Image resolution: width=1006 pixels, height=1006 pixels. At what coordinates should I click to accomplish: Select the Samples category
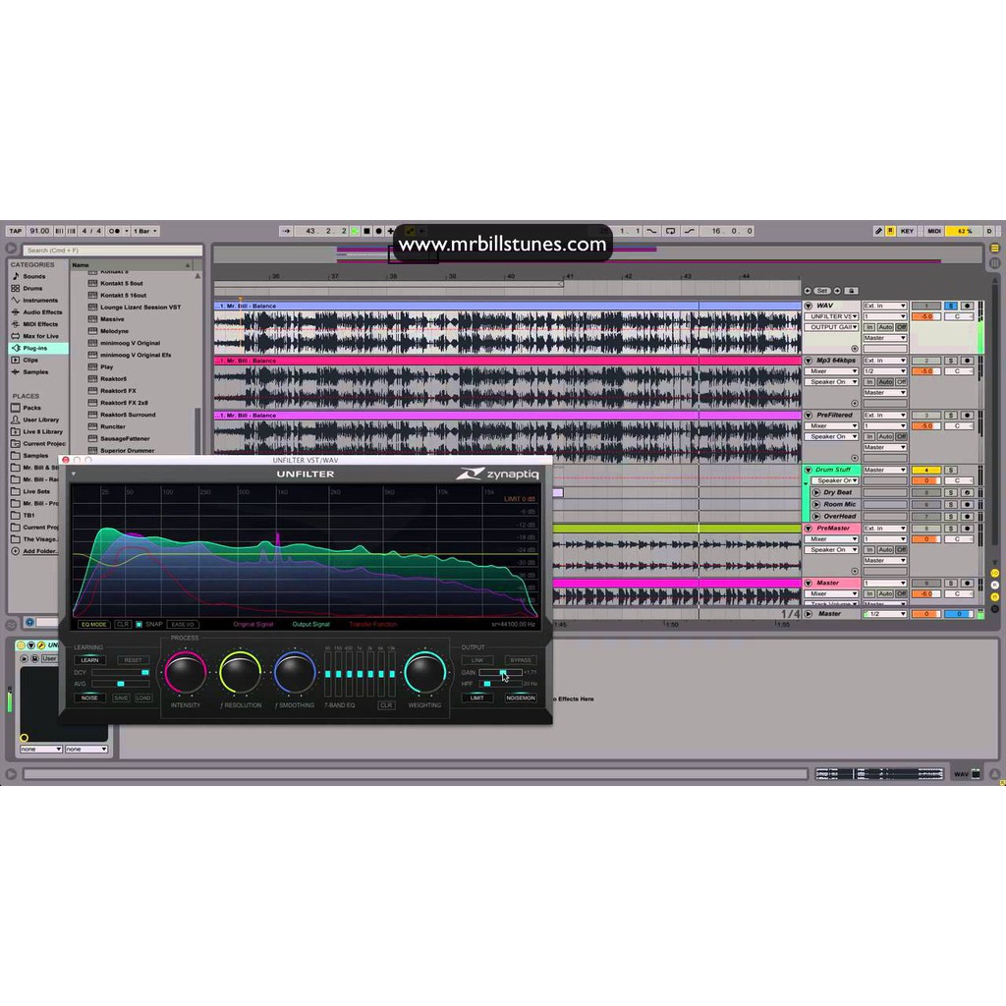point(36,372)
